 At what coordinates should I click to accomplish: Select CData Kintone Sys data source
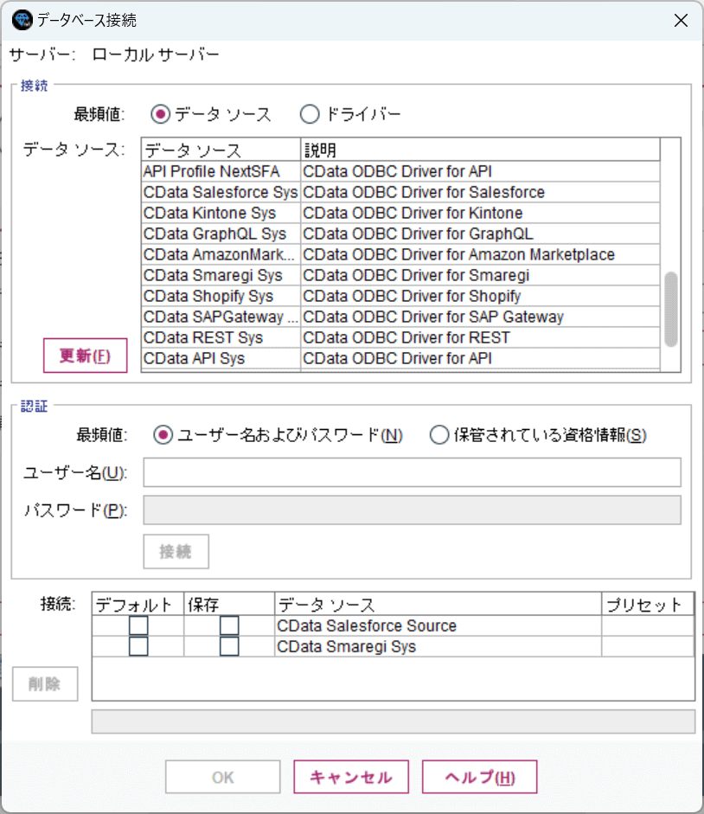pos(221,213)
